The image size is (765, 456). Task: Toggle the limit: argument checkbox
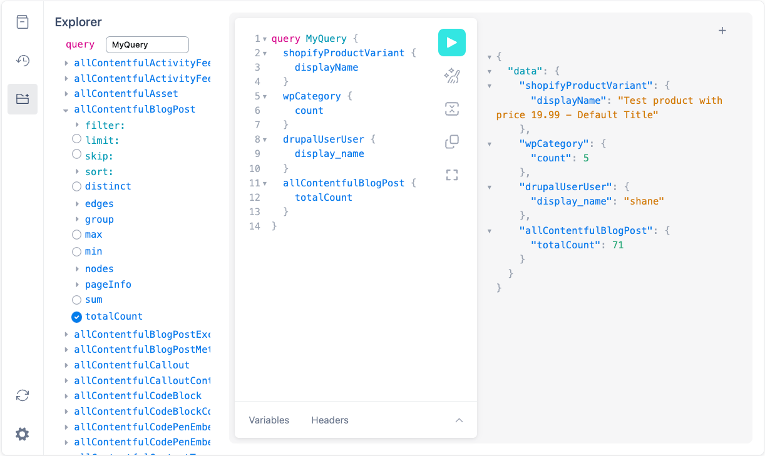point(76,139)
